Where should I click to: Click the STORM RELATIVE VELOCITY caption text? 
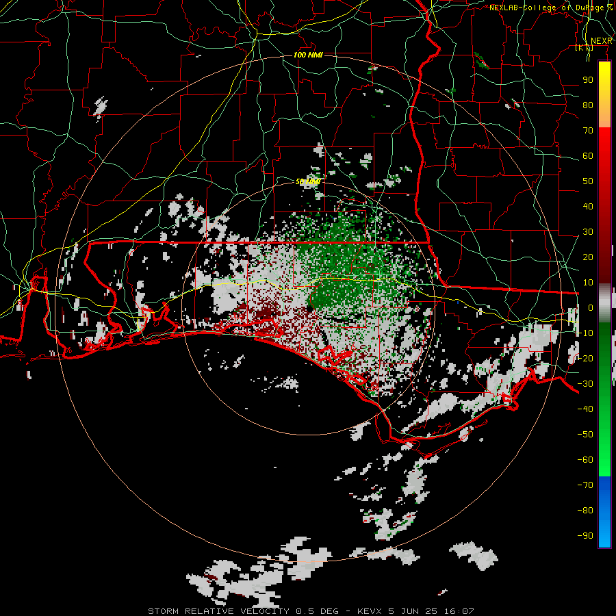(218, 611)
